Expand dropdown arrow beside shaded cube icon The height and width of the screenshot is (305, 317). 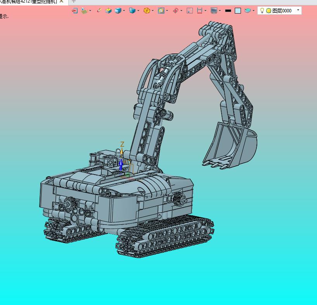(124, 11)
